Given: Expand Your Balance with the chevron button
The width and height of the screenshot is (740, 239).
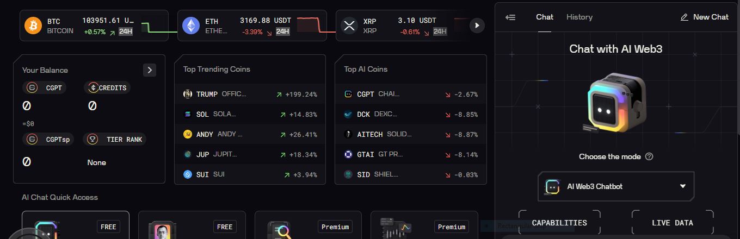Looking at the screenshot, I should point(150,70).
